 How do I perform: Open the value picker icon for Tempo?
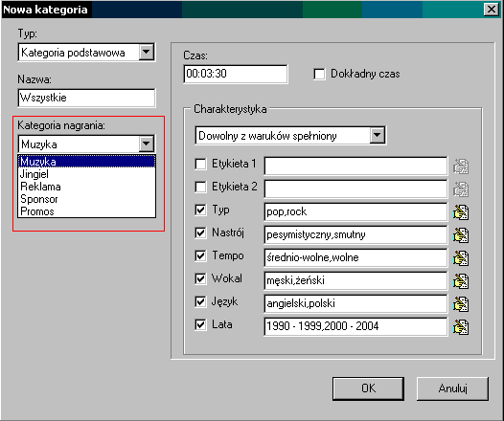pos(461,258)
